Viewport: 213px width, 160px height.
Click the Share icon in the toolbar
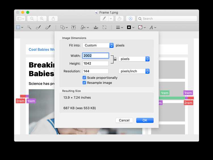pos(53,19)
